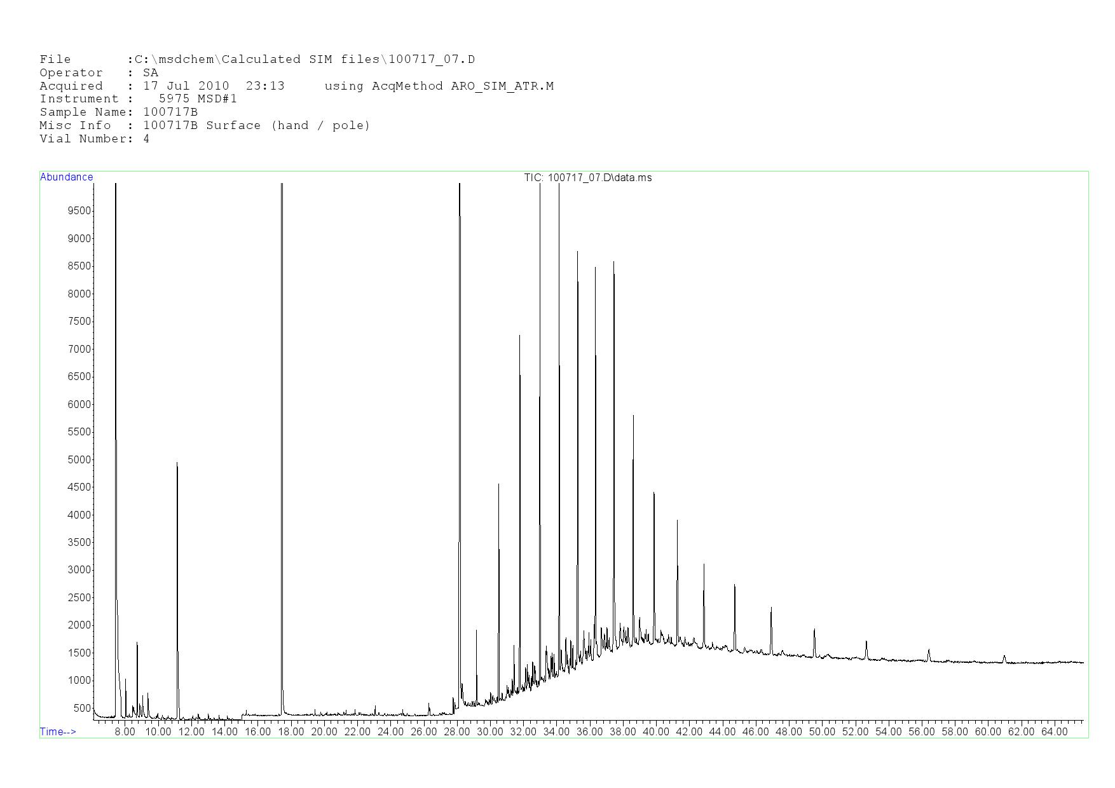Viewport: 1115px width, 788px height.
Task: Click the TIC: 100717_07.D\data.ms chart title
Action: (x=587, y=178)
